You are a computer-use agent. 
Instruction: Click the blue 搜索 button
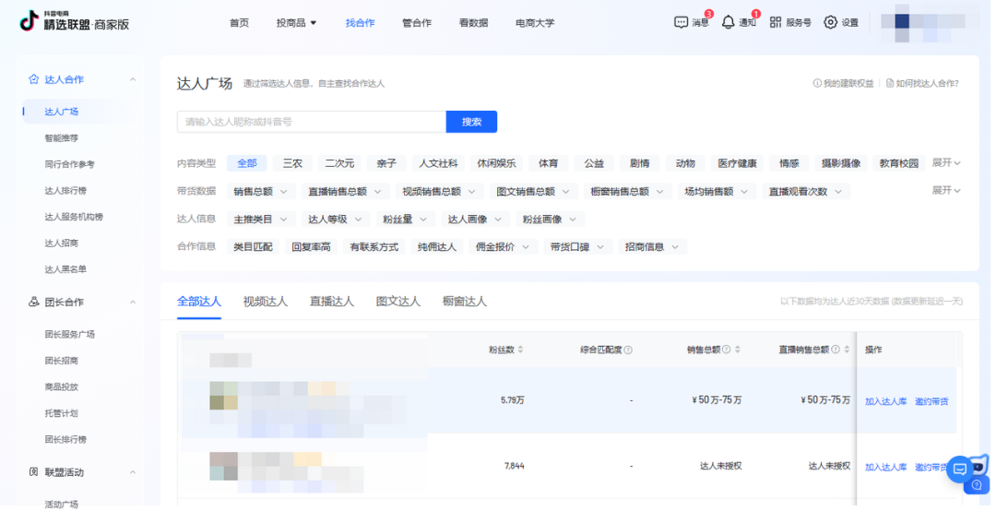click(x=471, y=122)
